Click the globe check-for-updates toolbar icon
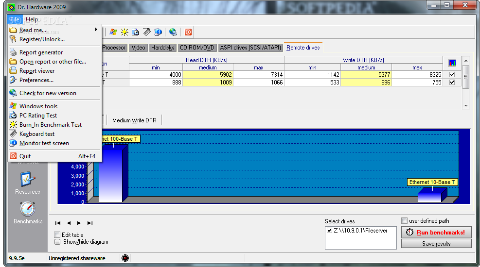 (173, 32)
